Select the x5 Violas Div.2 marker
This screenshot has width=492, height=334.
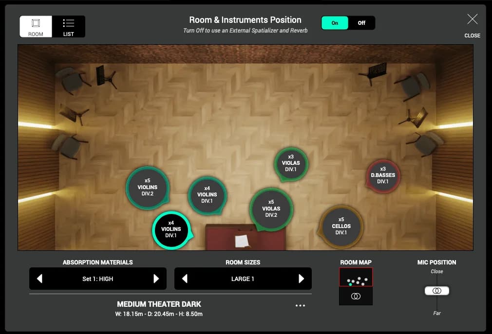(x=271, y=209)
